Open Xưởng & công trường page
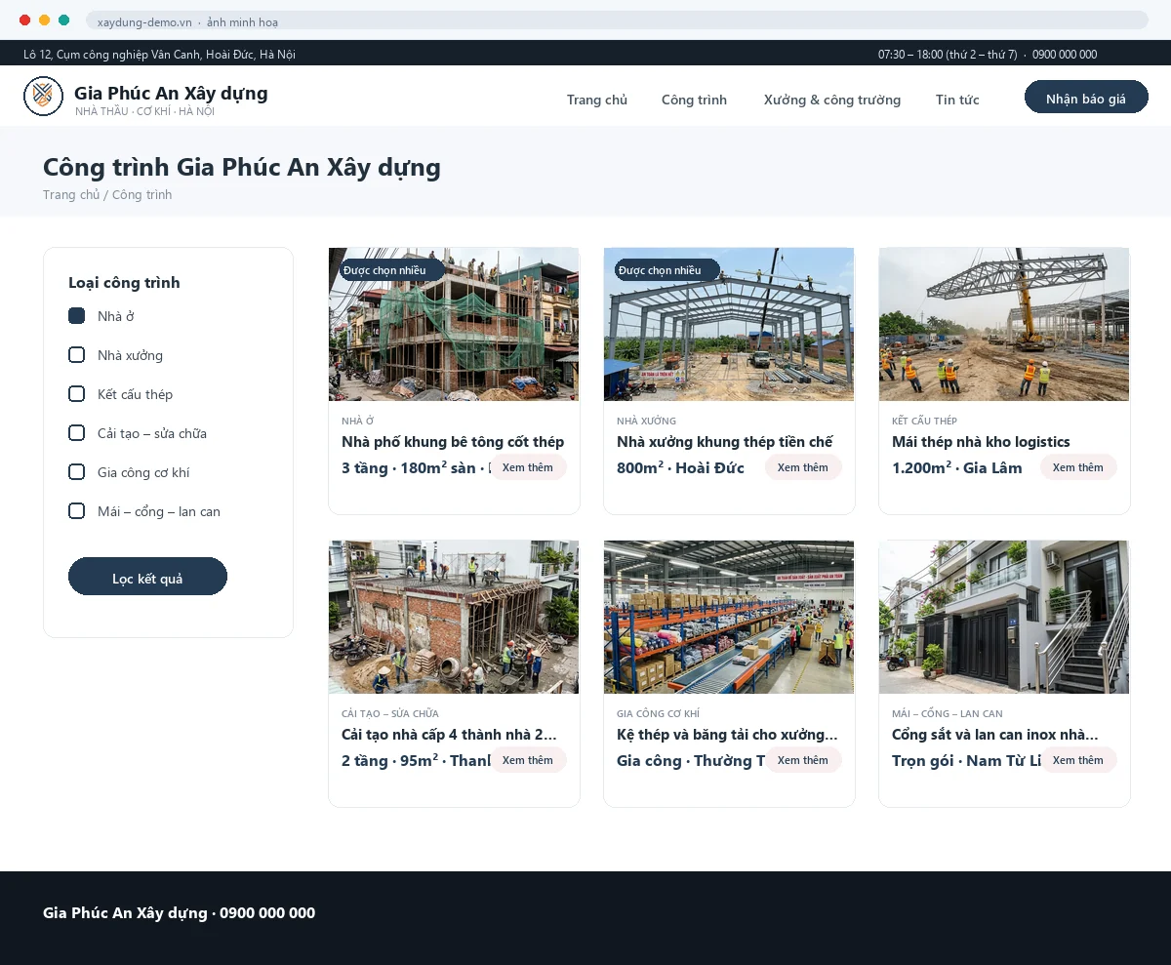1171x965 pixels. click(x=832, y=100)
